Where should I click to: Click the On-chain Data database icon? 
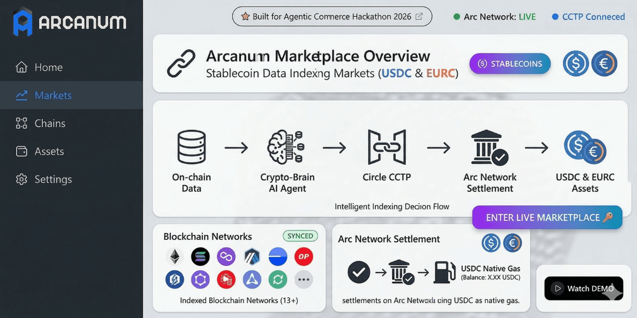coord(191,147)
